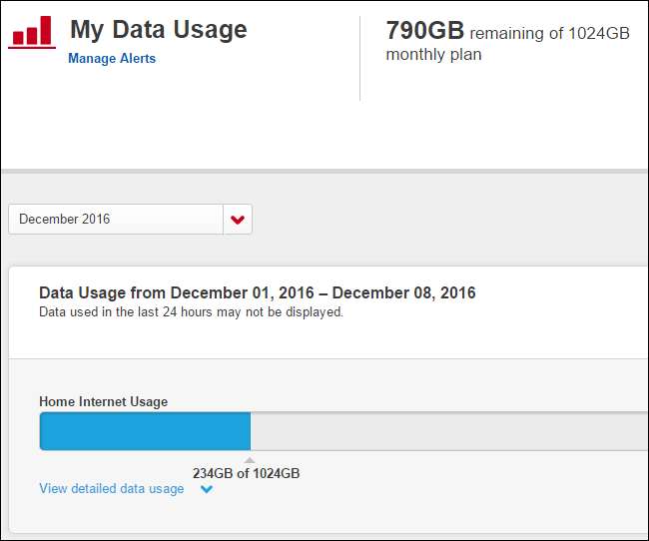Click the vertical divider in the header
Viewport: 649px width, 541px height.
click(360, 58)
